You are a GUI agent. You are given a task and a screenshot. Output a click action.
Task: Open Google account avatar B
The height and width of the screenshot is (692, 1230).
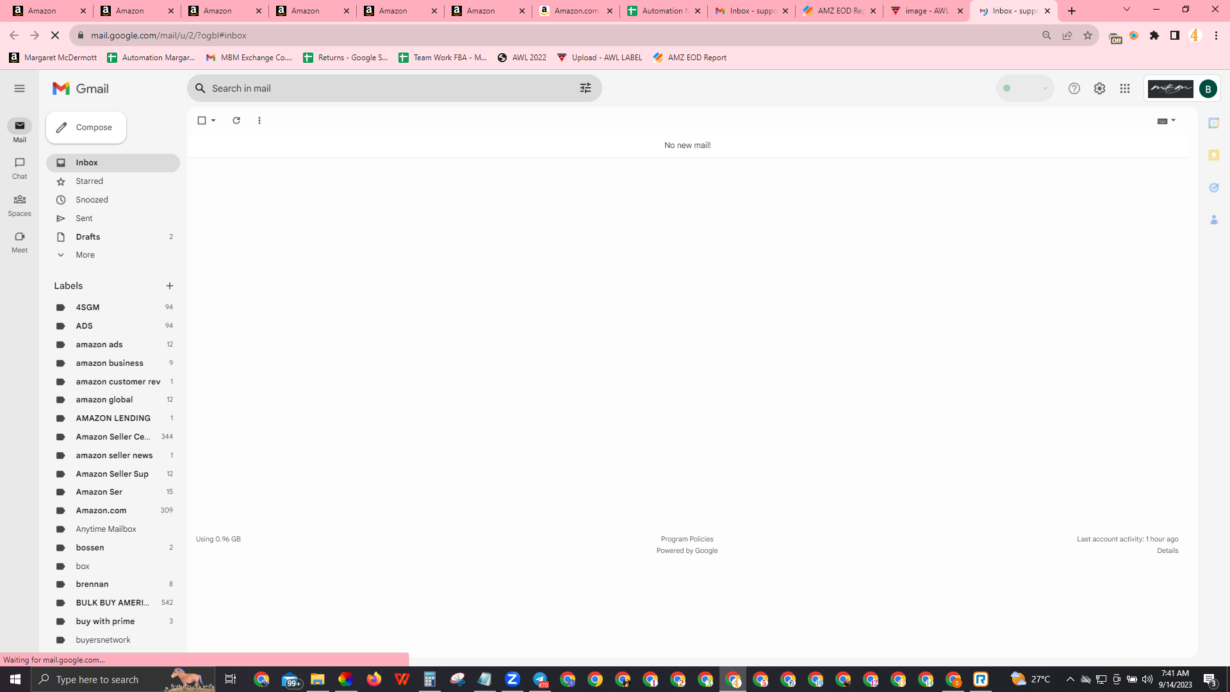pyautogui.click(x=1208, y=88)
